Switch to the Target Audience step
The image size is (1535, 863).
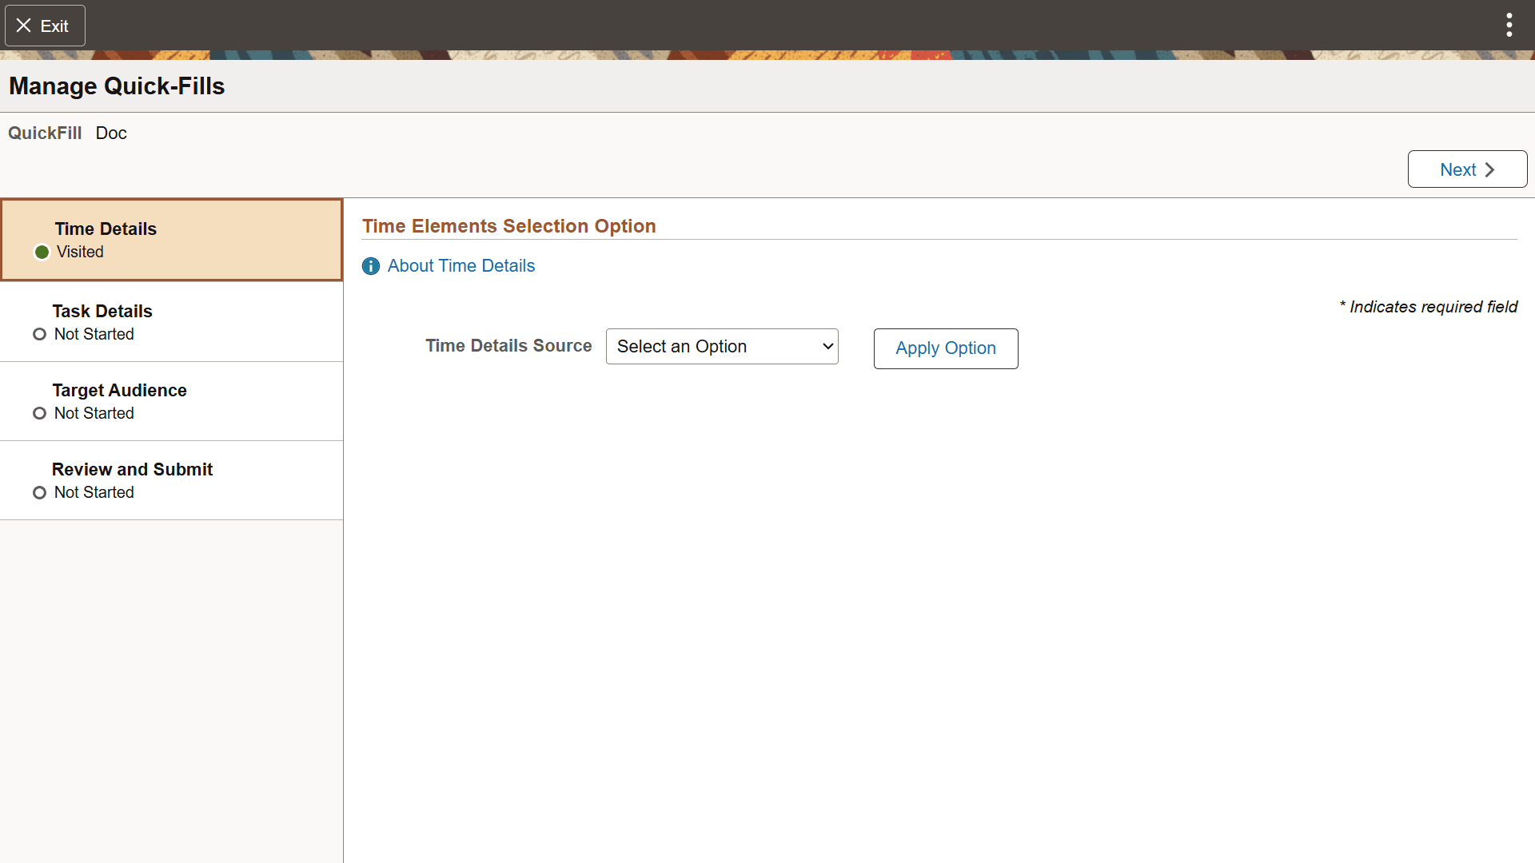[x=120, y=391]
